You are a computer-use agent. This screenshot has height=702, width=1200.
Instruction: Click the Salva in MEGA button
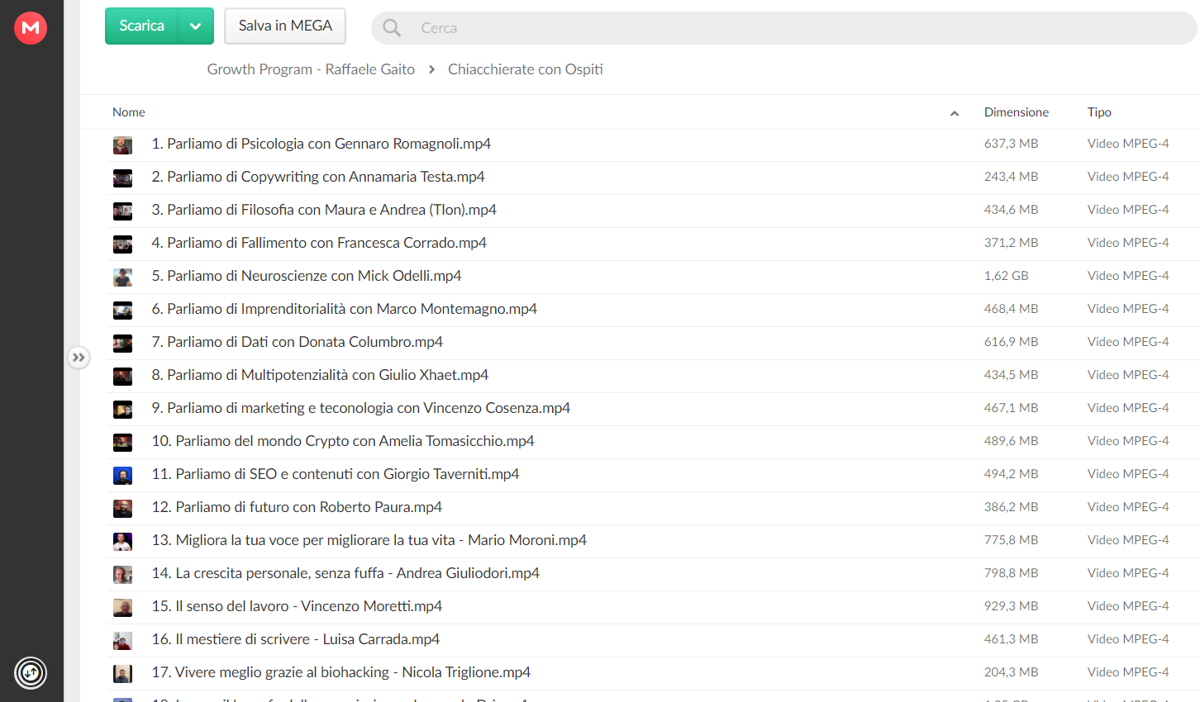pyautogui.click(x=285, y=26)
